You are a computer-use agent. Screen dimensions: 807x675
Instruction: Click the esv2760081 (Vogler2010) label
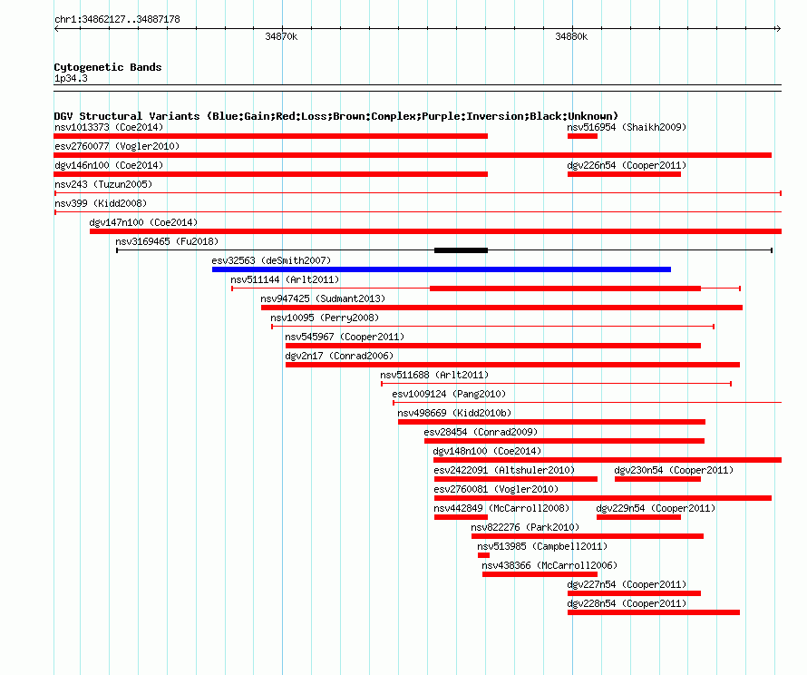click(496, 489)
